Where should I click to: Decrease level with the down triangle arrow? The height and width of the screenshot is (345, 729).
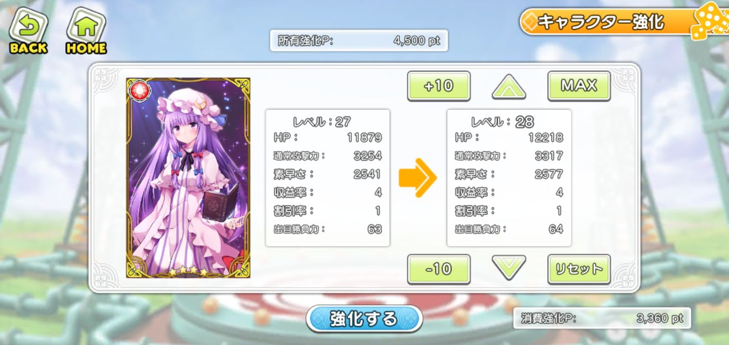[509, 268]
